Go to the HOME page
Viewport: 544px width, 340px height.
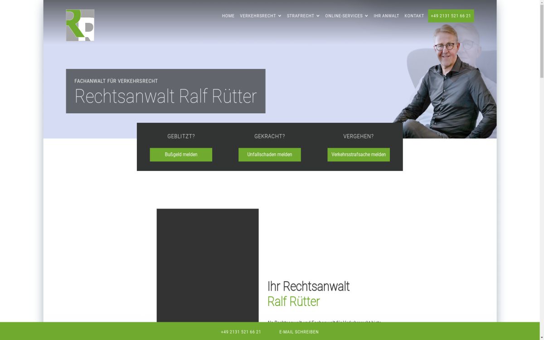pos(228,16)
